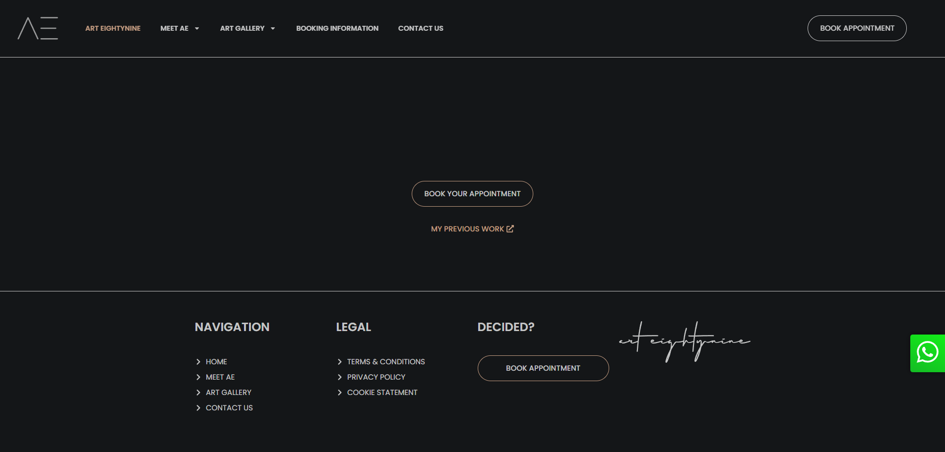945x452 pixels.
Task: Click chevron icon beside footer Contact Us
Action: pos(198,408)
